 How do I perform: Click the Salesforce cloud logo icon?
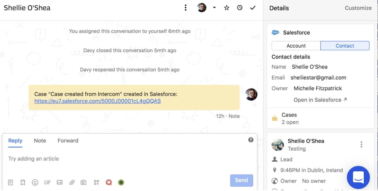(275, 33)
